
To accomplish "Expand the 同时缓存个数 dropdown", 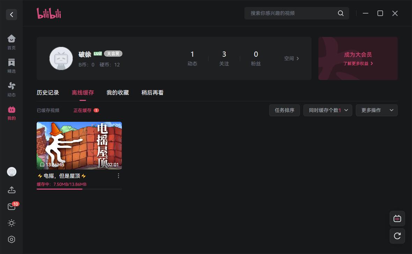I will coord(328,110).
